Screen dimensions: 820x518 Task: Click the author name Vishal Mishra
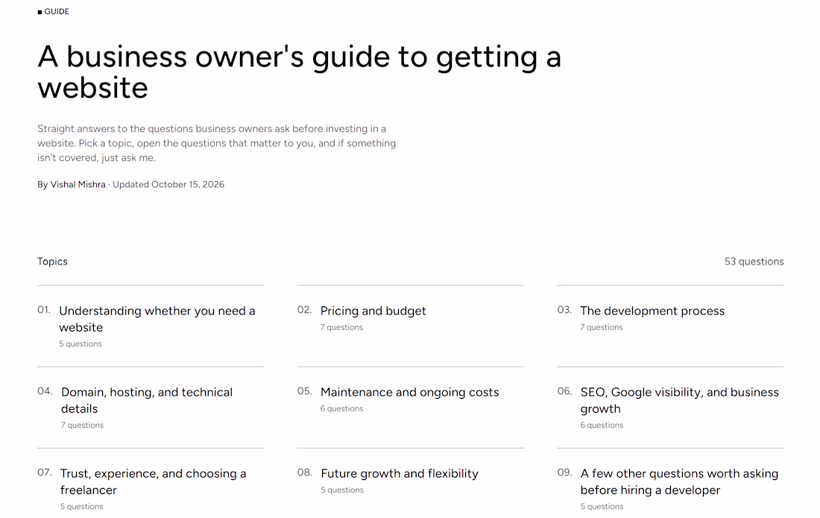pyautogui.click(x=78, y=185)
